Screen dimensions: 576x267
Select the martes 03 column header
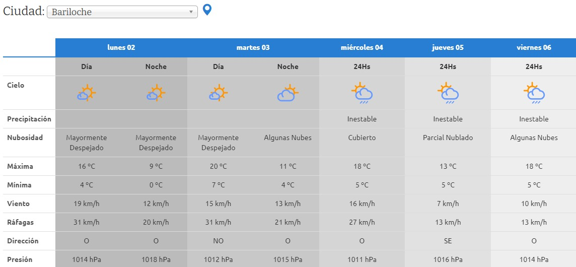[x=253, y=47]
